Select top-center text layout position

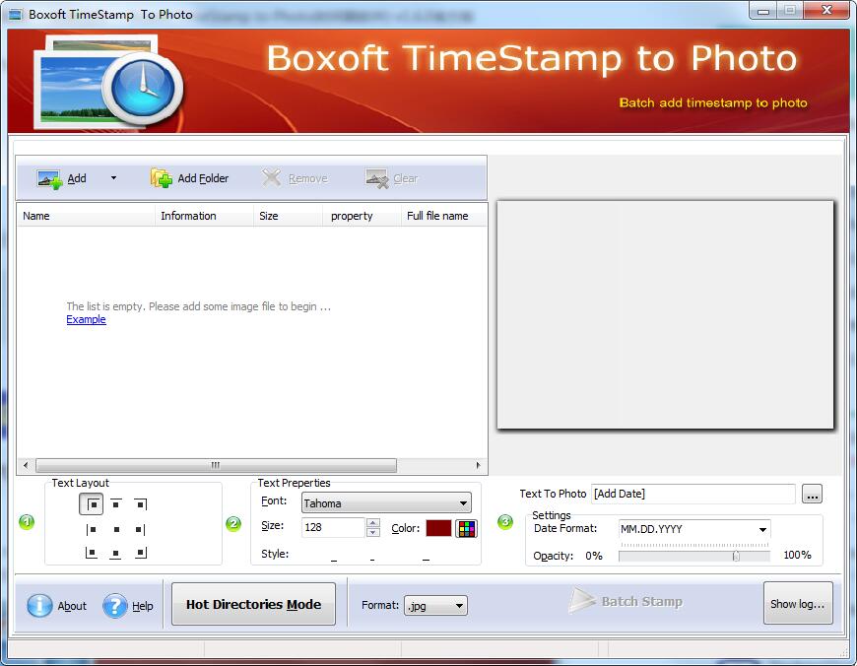[116, 504]
